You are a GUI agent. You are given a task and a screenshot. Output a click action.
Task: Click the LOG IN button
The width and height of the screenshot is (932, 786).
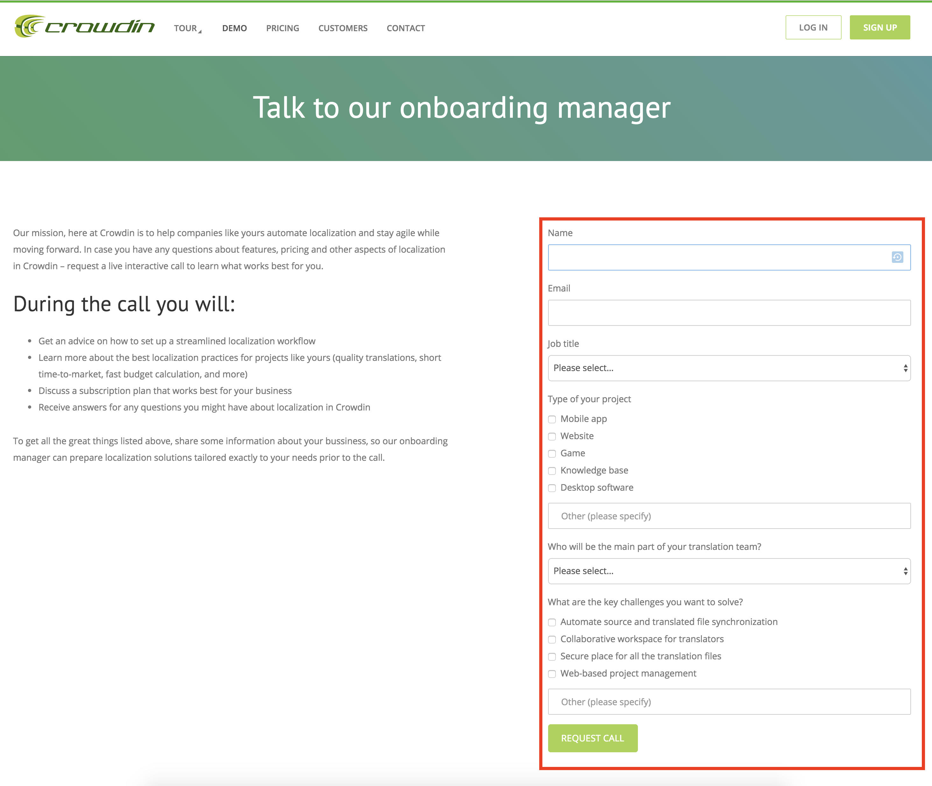point(813,28)
